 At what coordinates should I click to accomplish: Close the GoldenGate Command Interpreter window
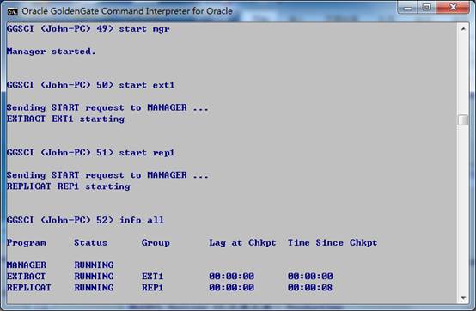pos(453,7)
